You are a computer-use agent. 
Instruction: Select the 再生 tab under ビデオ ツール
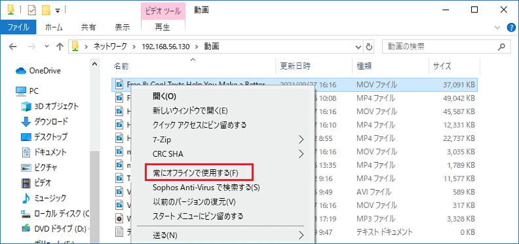(x=163, y=27)
